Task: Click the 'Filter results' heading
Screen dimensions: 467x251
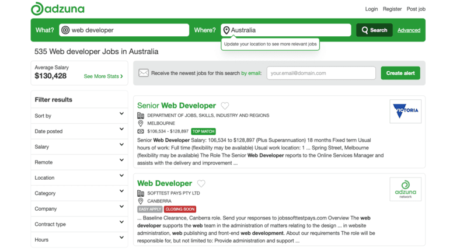Action: (53, 100)
